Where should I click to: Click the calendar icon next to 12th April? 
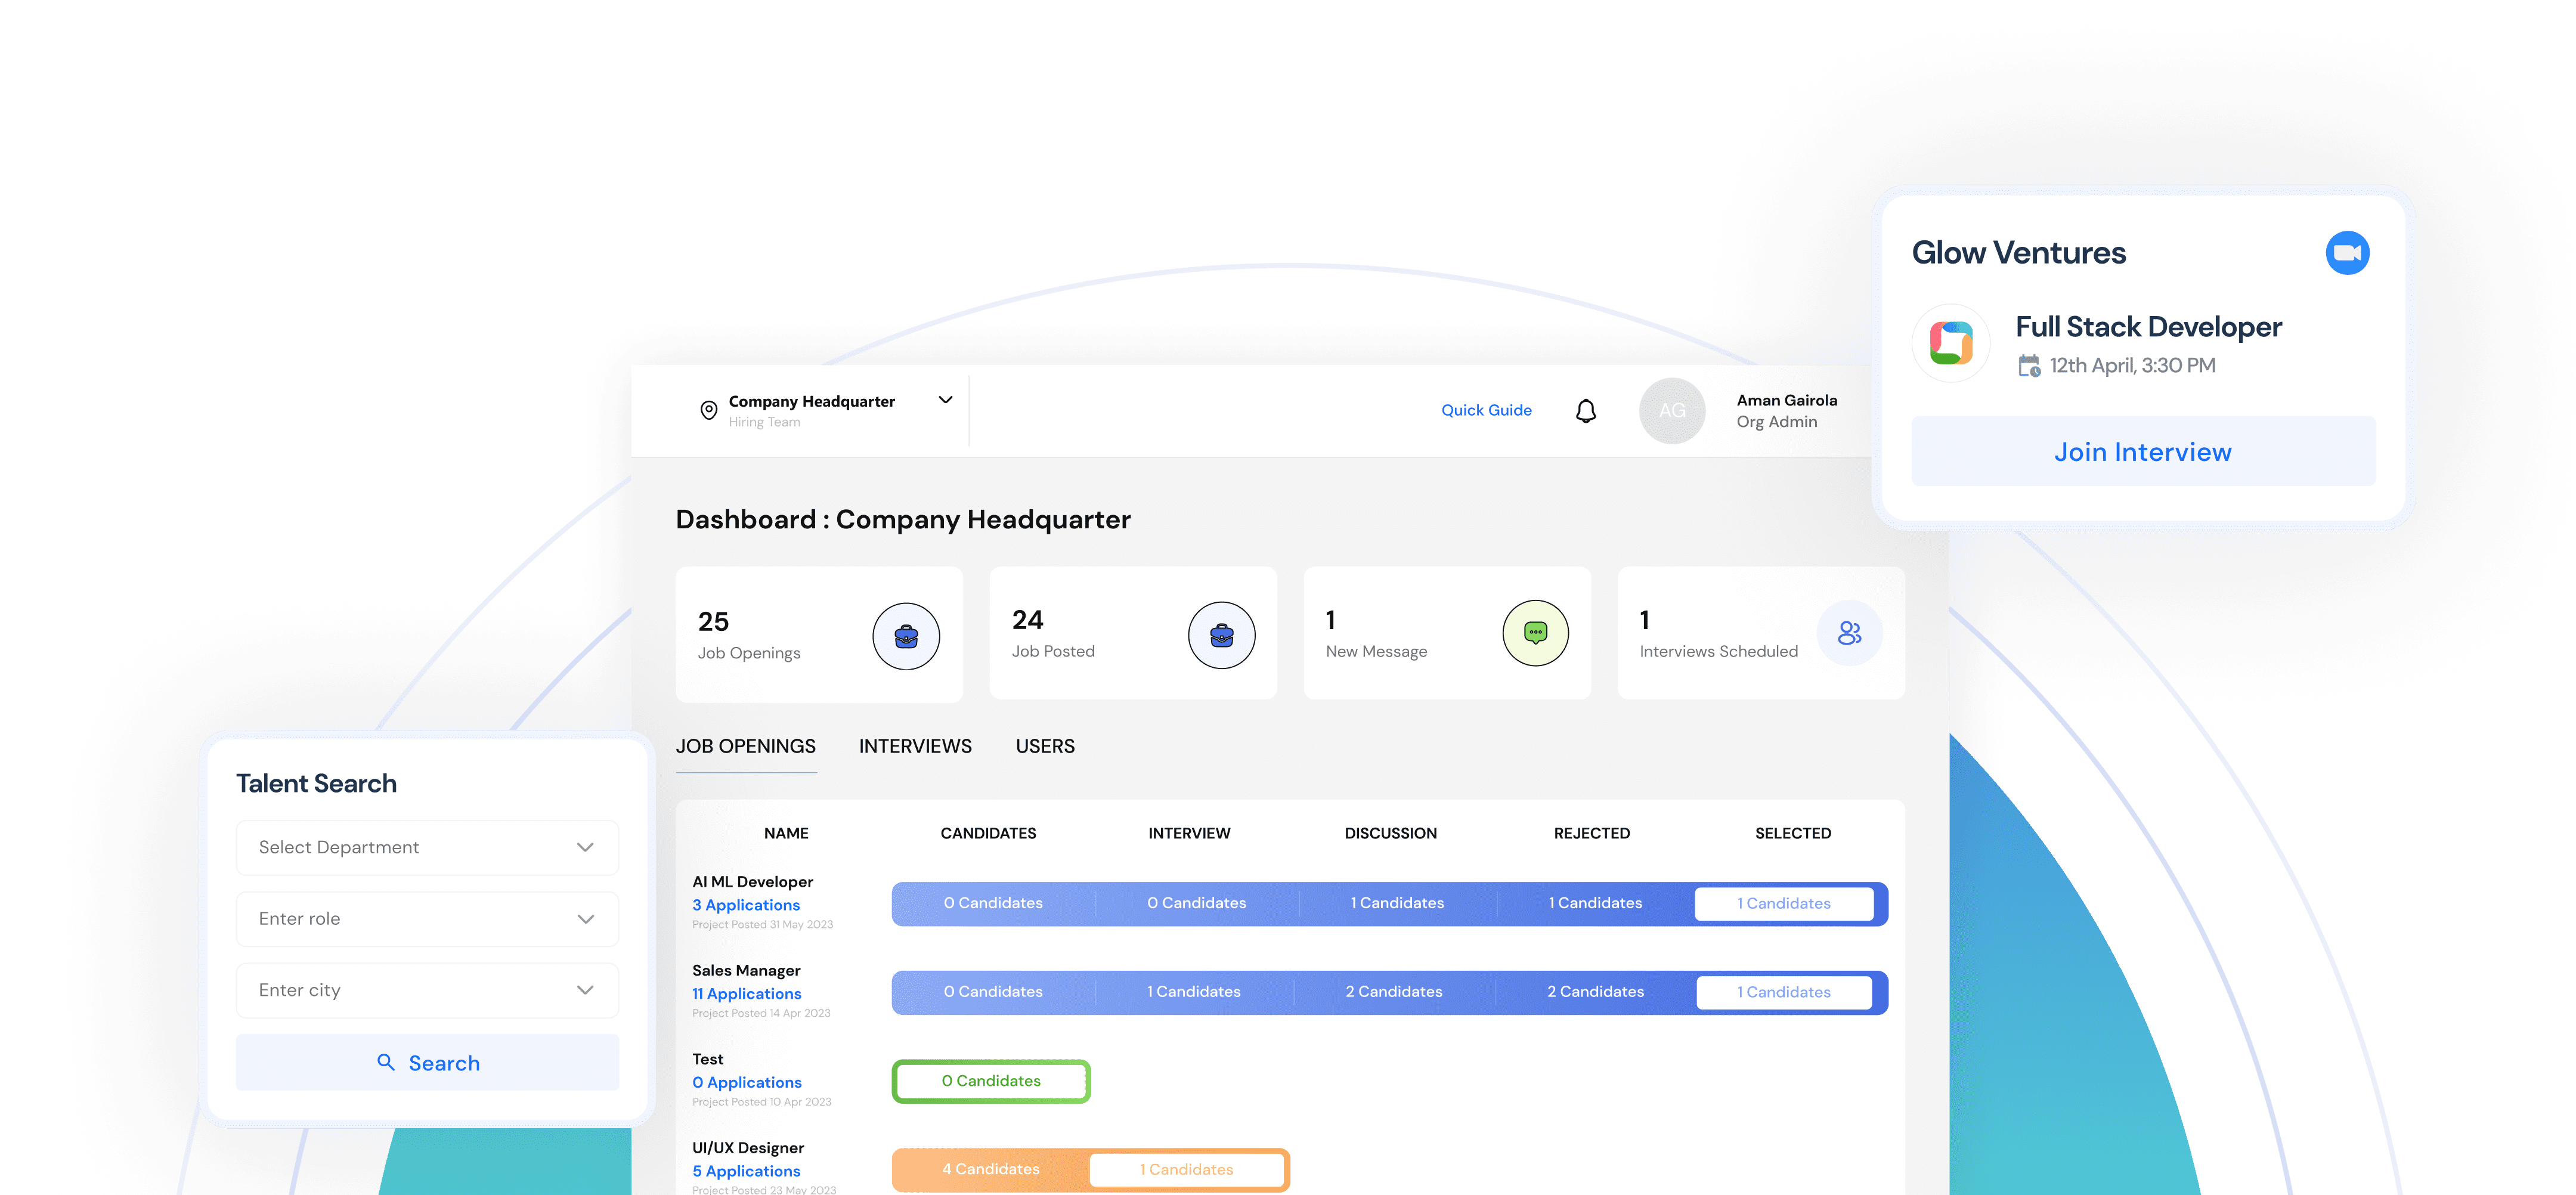pos(2028,366)
